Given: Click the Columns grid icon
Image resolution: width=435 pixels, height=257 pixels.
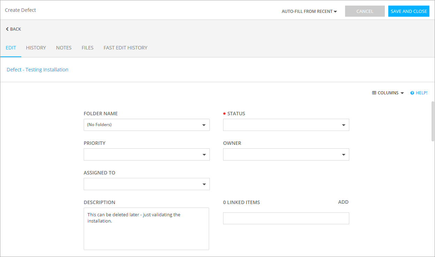Looking at the screenshot, I should pyautogui.click(x=374, y=93).
